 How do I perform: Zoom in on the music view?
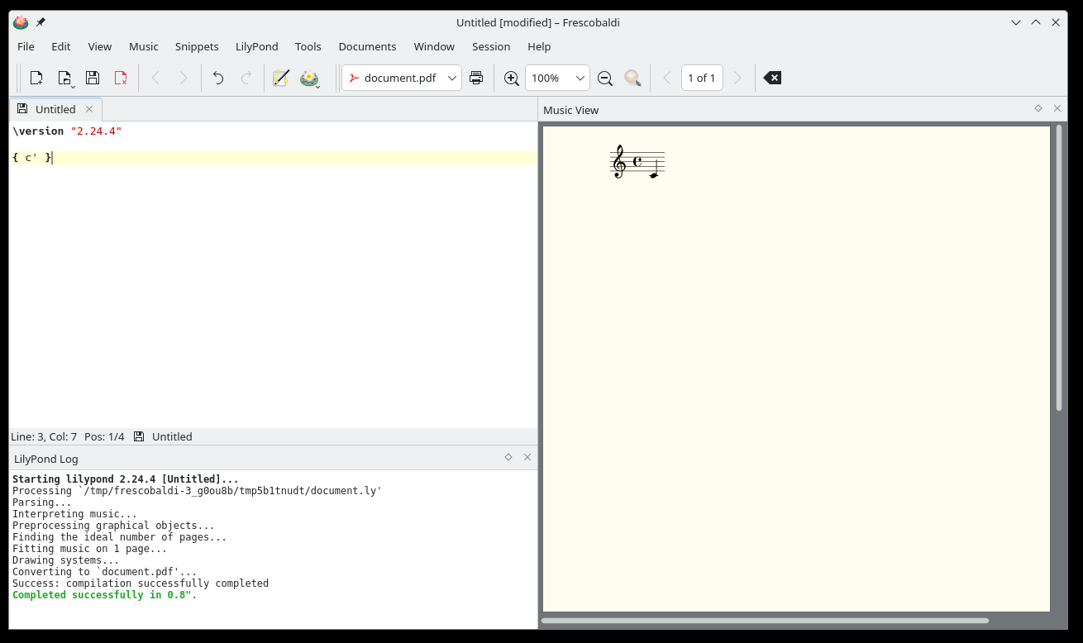(512, 78)
